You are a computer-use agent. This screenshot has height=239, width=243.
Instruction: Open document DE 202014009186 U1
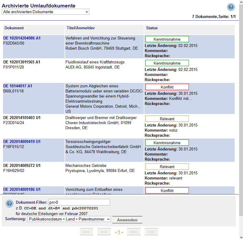click(x=22, y=189)
